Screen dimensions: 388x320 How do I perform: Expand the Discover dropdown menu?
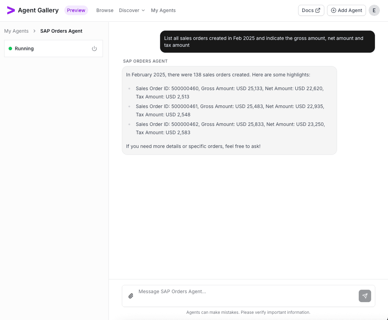[x=132, y=10]
